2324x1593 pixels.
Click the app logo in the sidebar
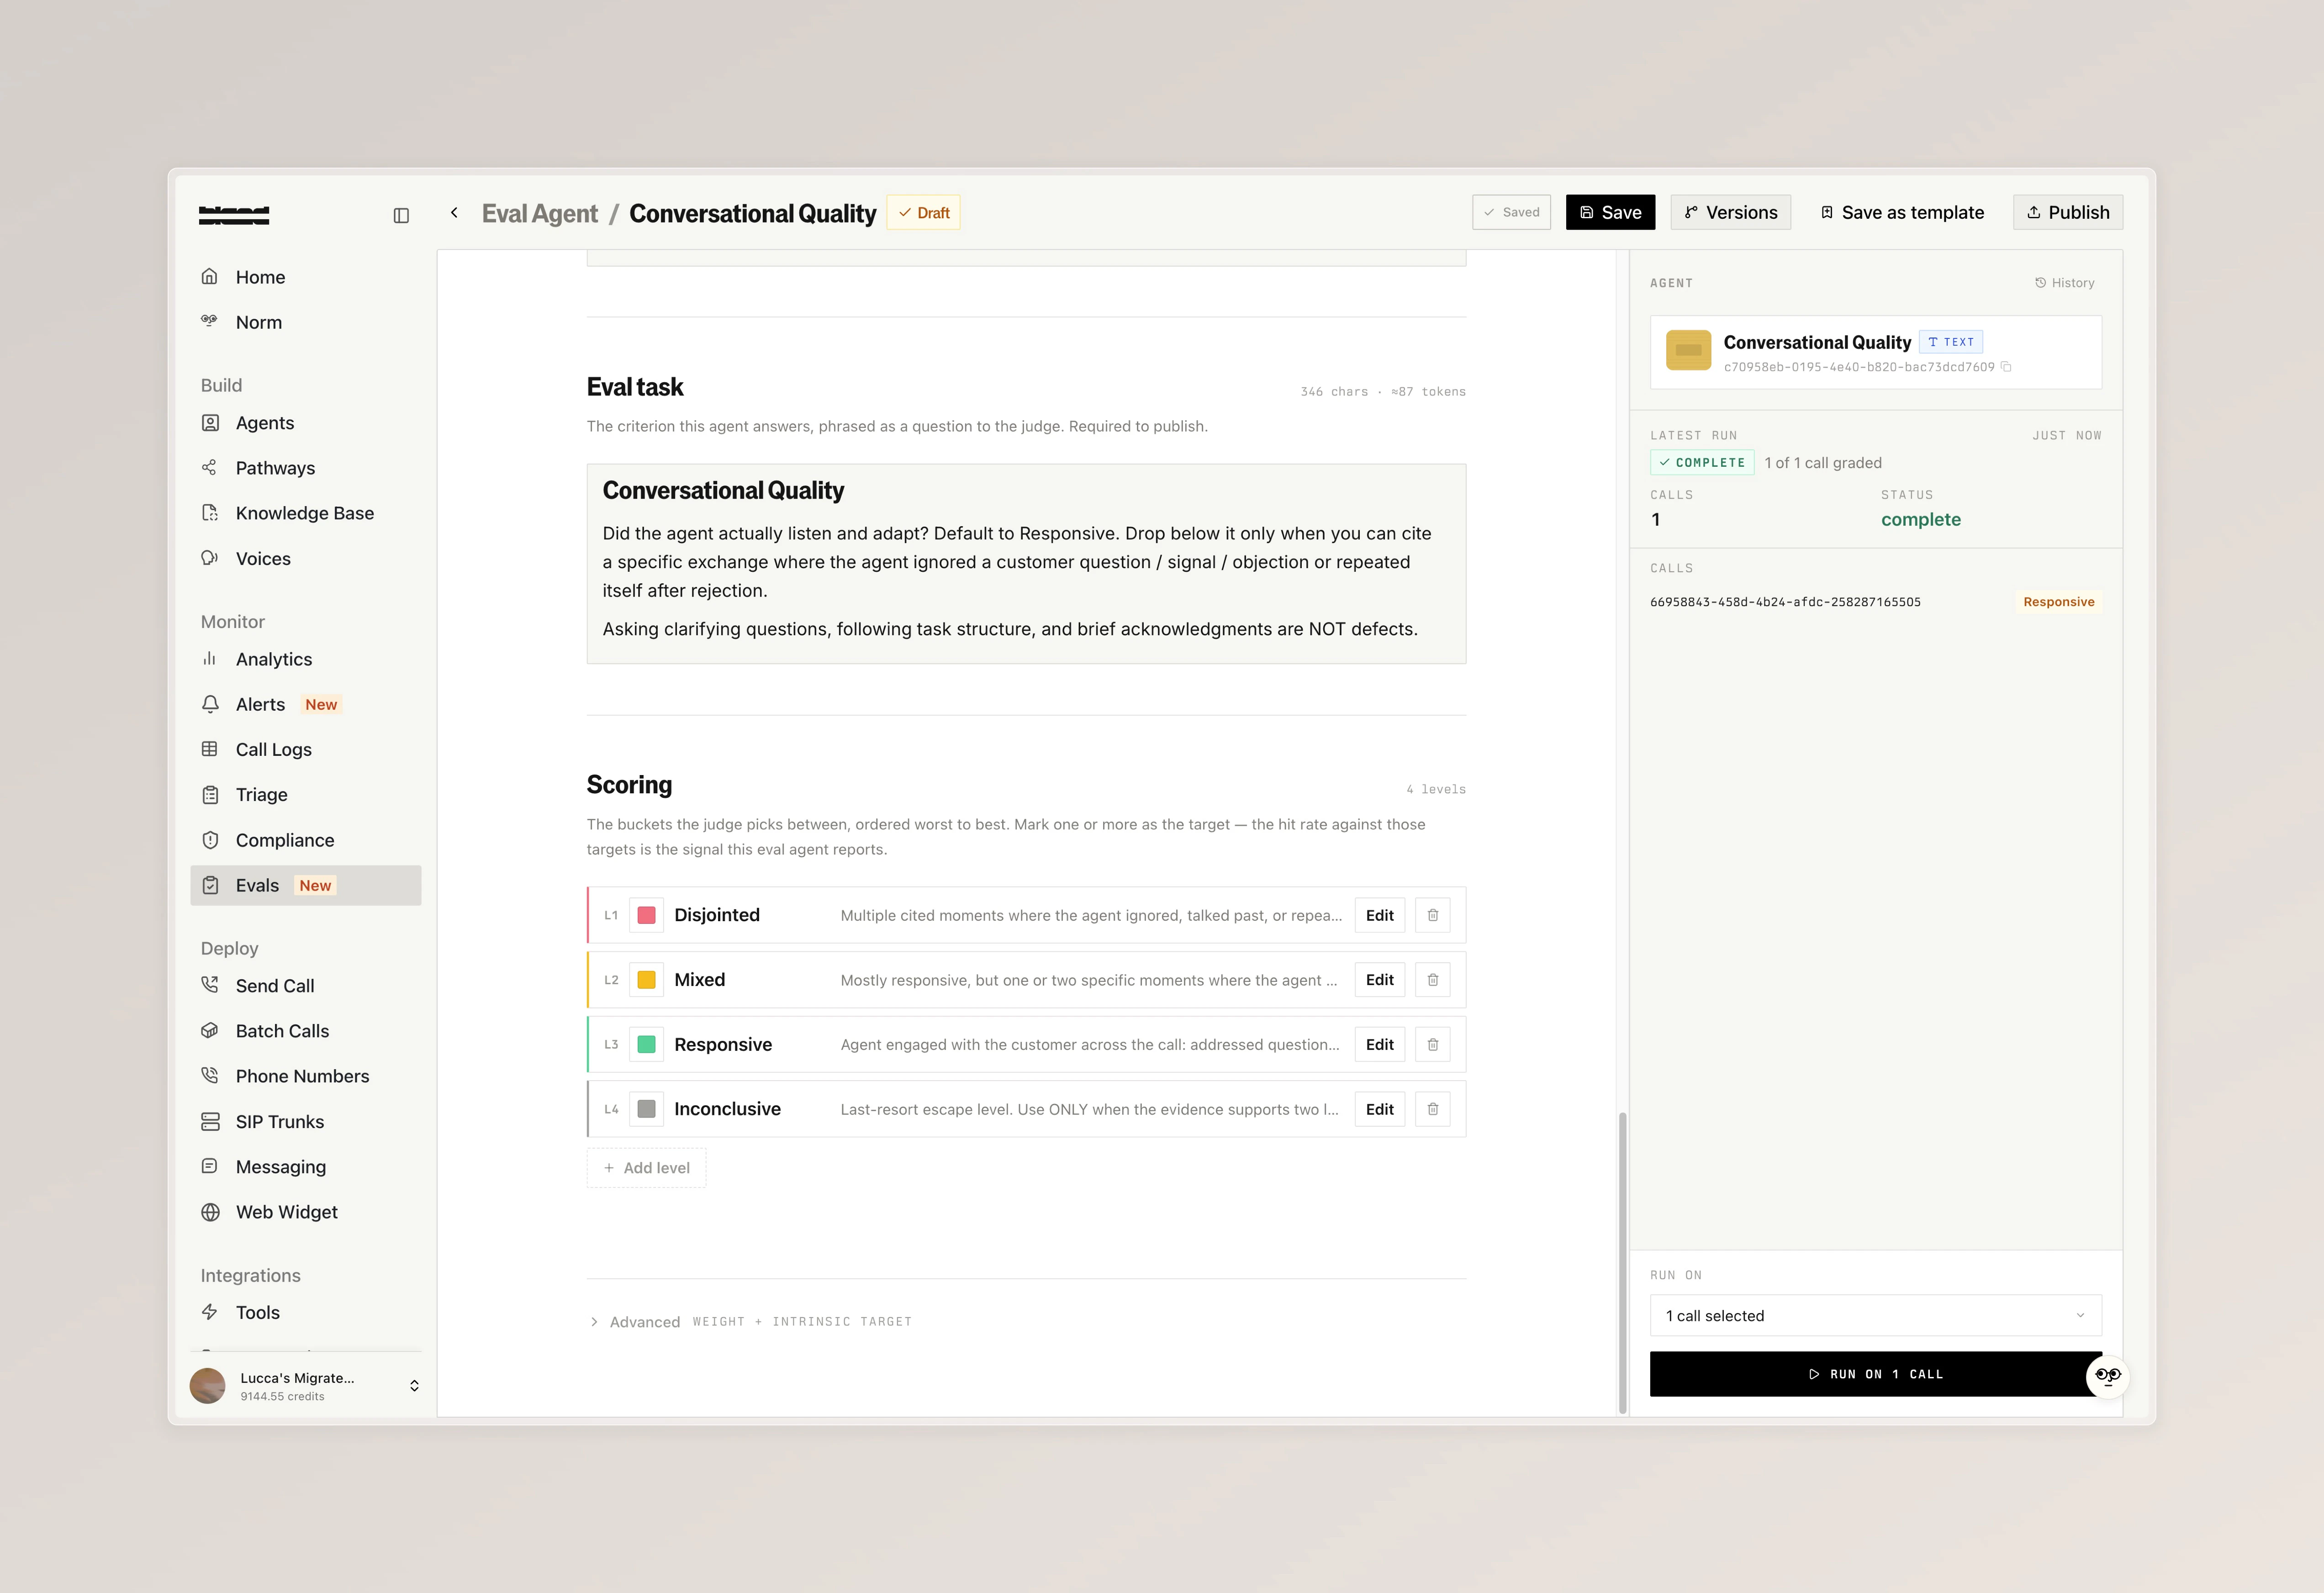pyautogui.click(x=234, y=215)
